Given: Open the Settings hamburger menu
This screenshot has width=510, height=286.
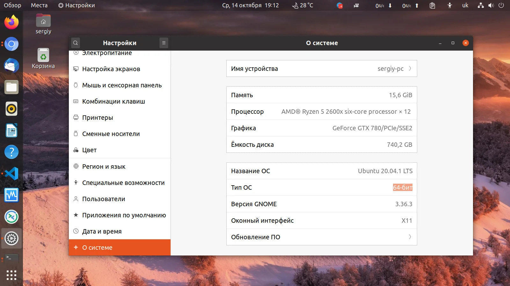Looking at the screenshot, I should pos(164,43).
